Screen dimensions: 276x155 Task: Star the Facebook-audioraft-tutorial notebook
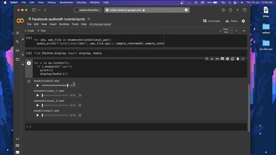point(89,19)
